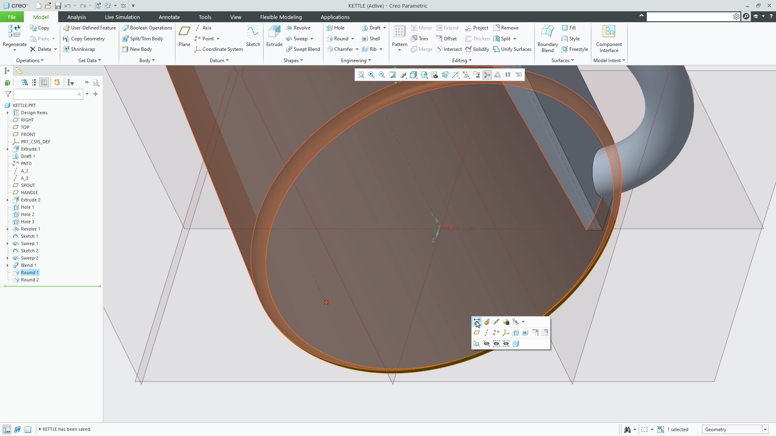
Task: Click the Swept Blend button
Action: (x=303, y=49)
